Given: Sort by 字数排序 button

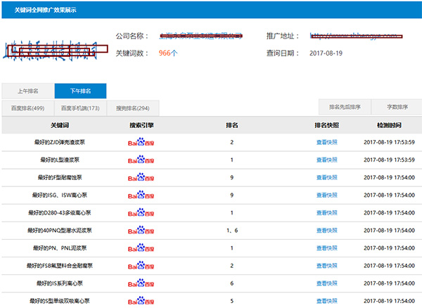Looking at the screenshot, I should 397,107.
